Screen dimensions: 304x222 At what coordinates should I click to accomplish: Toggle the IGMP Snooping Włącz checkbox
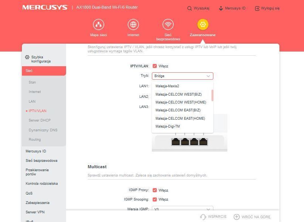tap(154, 199)
